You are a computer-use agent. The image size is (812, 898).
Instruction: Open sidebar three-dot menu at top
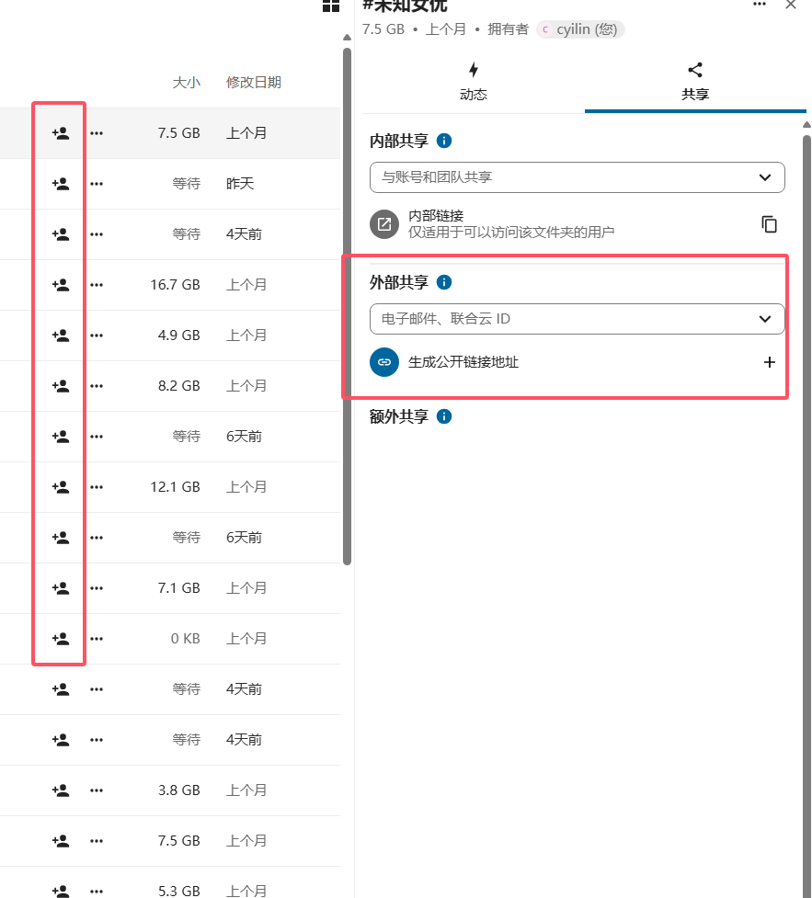coord(759,5)
